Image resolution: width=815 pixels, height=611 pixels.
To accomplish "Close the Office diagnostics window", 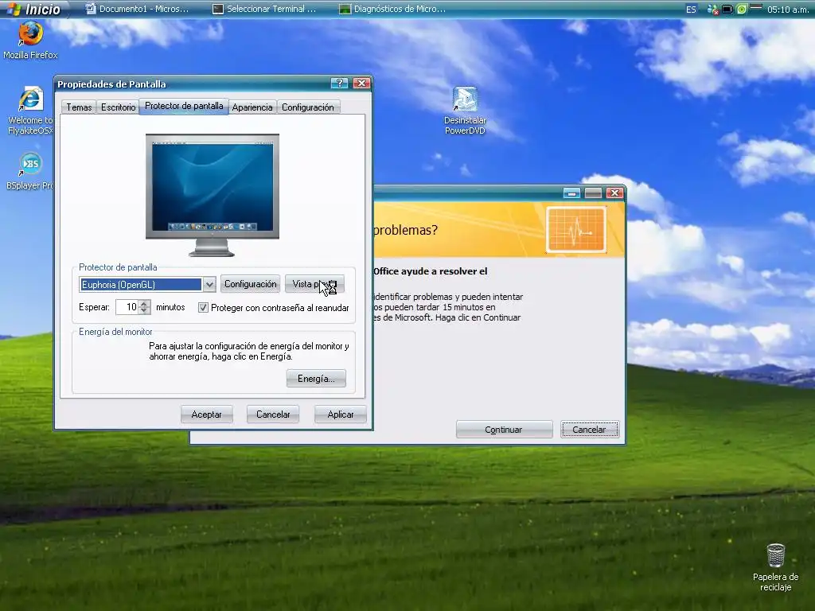I will tap(615, 193).
